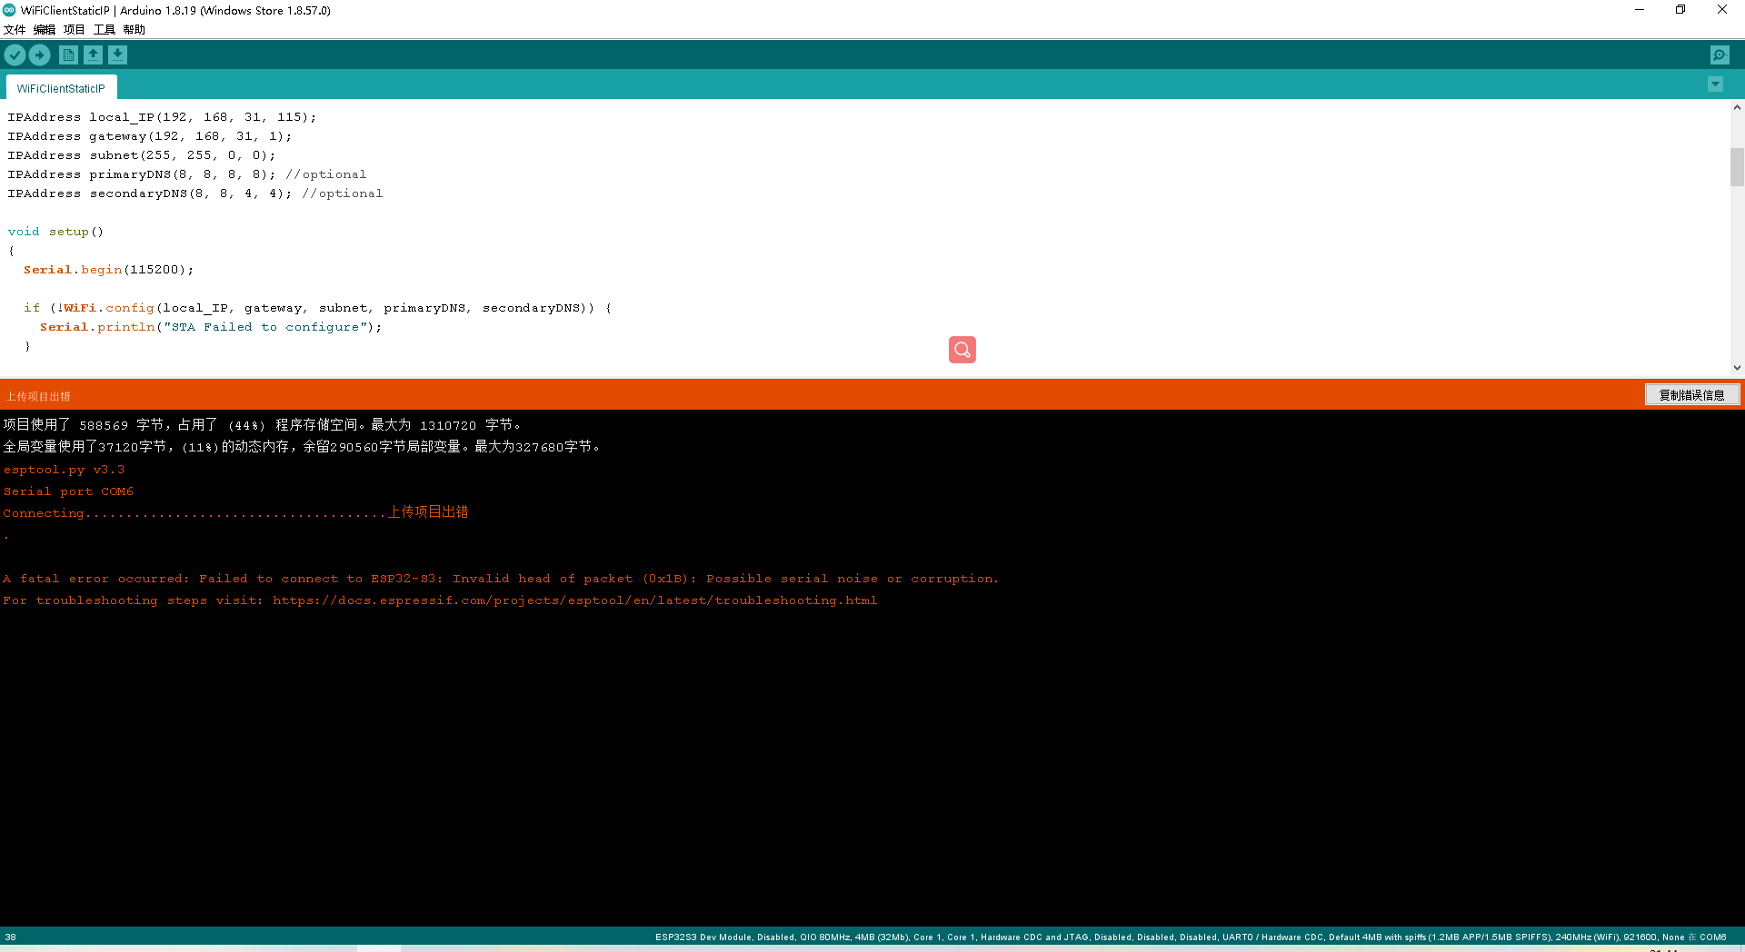Click the 'esptool.py v3.3' console line
Screen dimensions: 1745x952
coord(64,470)
